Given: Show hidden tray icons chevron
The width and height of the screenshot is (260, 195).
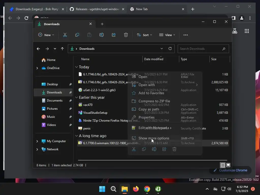Looking at the screenshot, I should [207, 189].
